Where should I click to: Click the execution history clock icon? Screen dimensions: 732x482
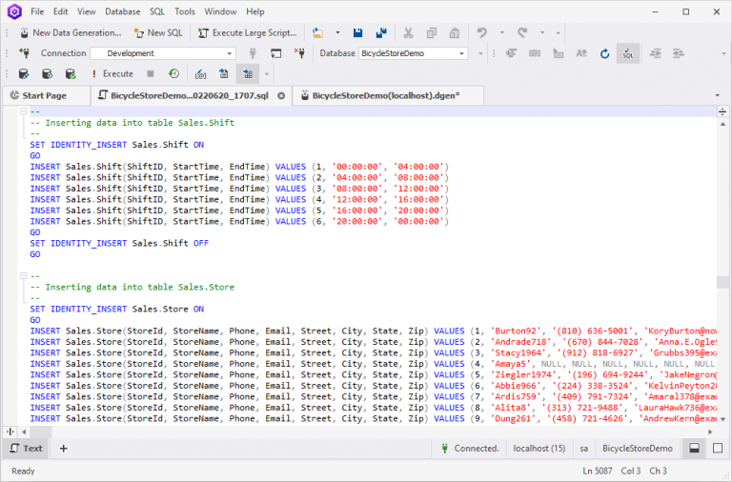173,73
